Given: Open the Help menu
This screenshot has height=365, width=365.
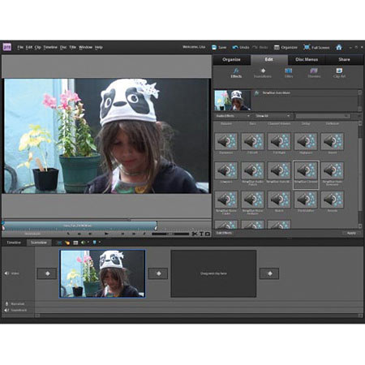Looking at the screenshot, I should tap(99, 47).
